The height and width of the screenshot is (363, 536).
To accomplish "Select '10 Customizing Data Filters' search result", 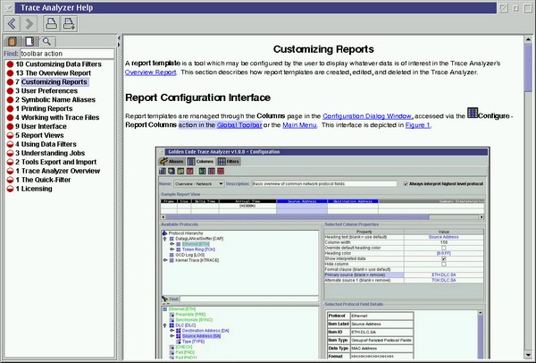I will click(58, 64).
